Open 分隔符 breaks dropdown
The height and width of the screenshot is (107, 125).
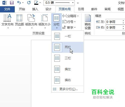click(x=70, y=16)
